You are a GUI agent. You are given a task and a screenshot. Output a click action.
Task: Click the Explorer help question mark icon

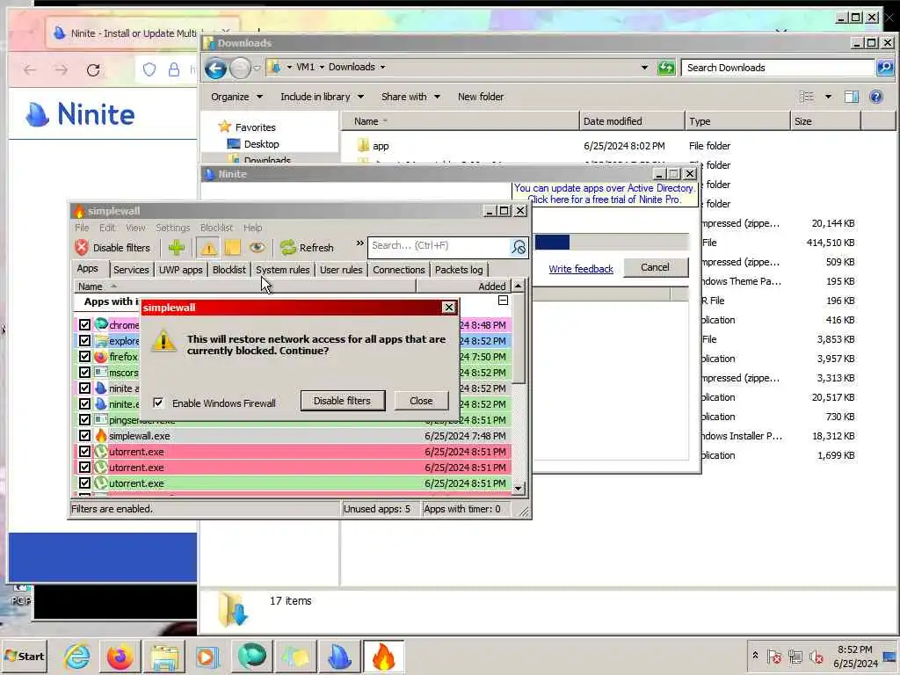tap(876, 97)
